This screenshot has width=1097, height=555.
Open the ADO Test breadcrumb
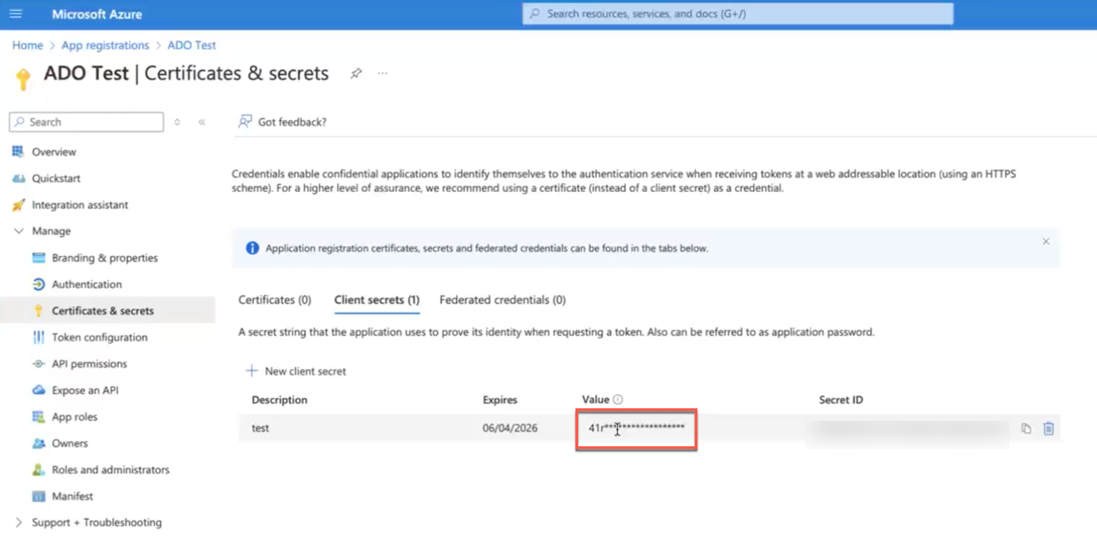tap(192, 45)
